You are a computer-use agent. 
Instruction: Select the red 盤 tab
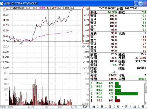pos(110,107)
